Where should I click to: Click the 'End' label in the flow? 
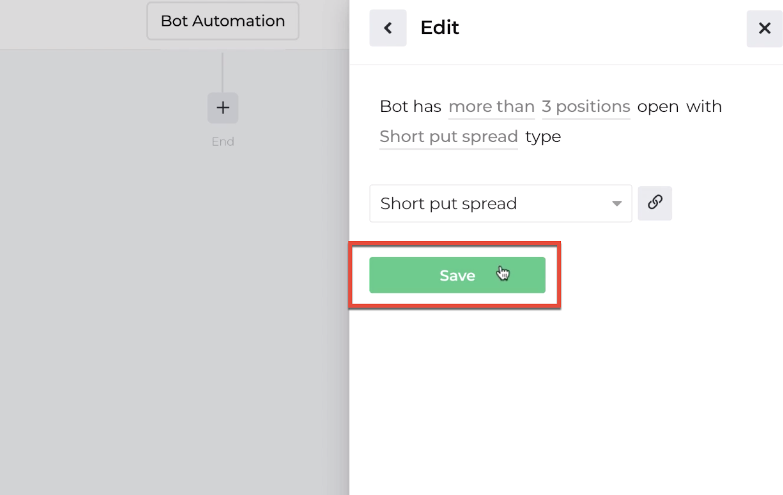[223, 142]
